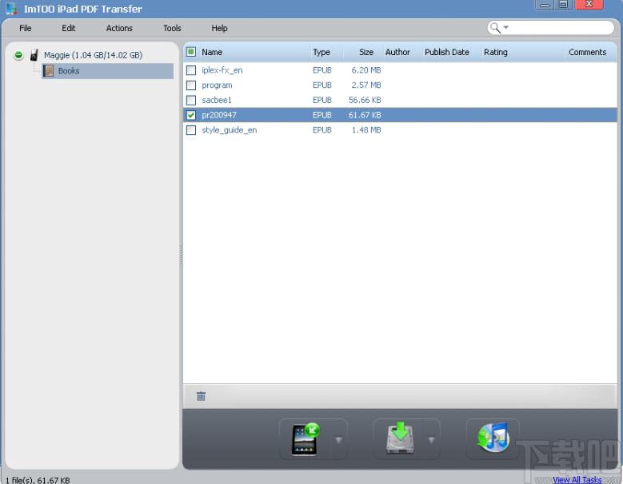Tick the style_guide_en checkbox
The image size is (623, 484).
pos(191,130)
